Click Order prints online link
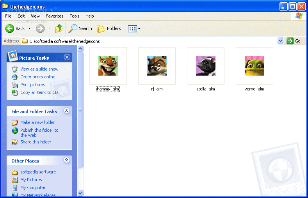The image size is (308, 198). pos(38,77)
